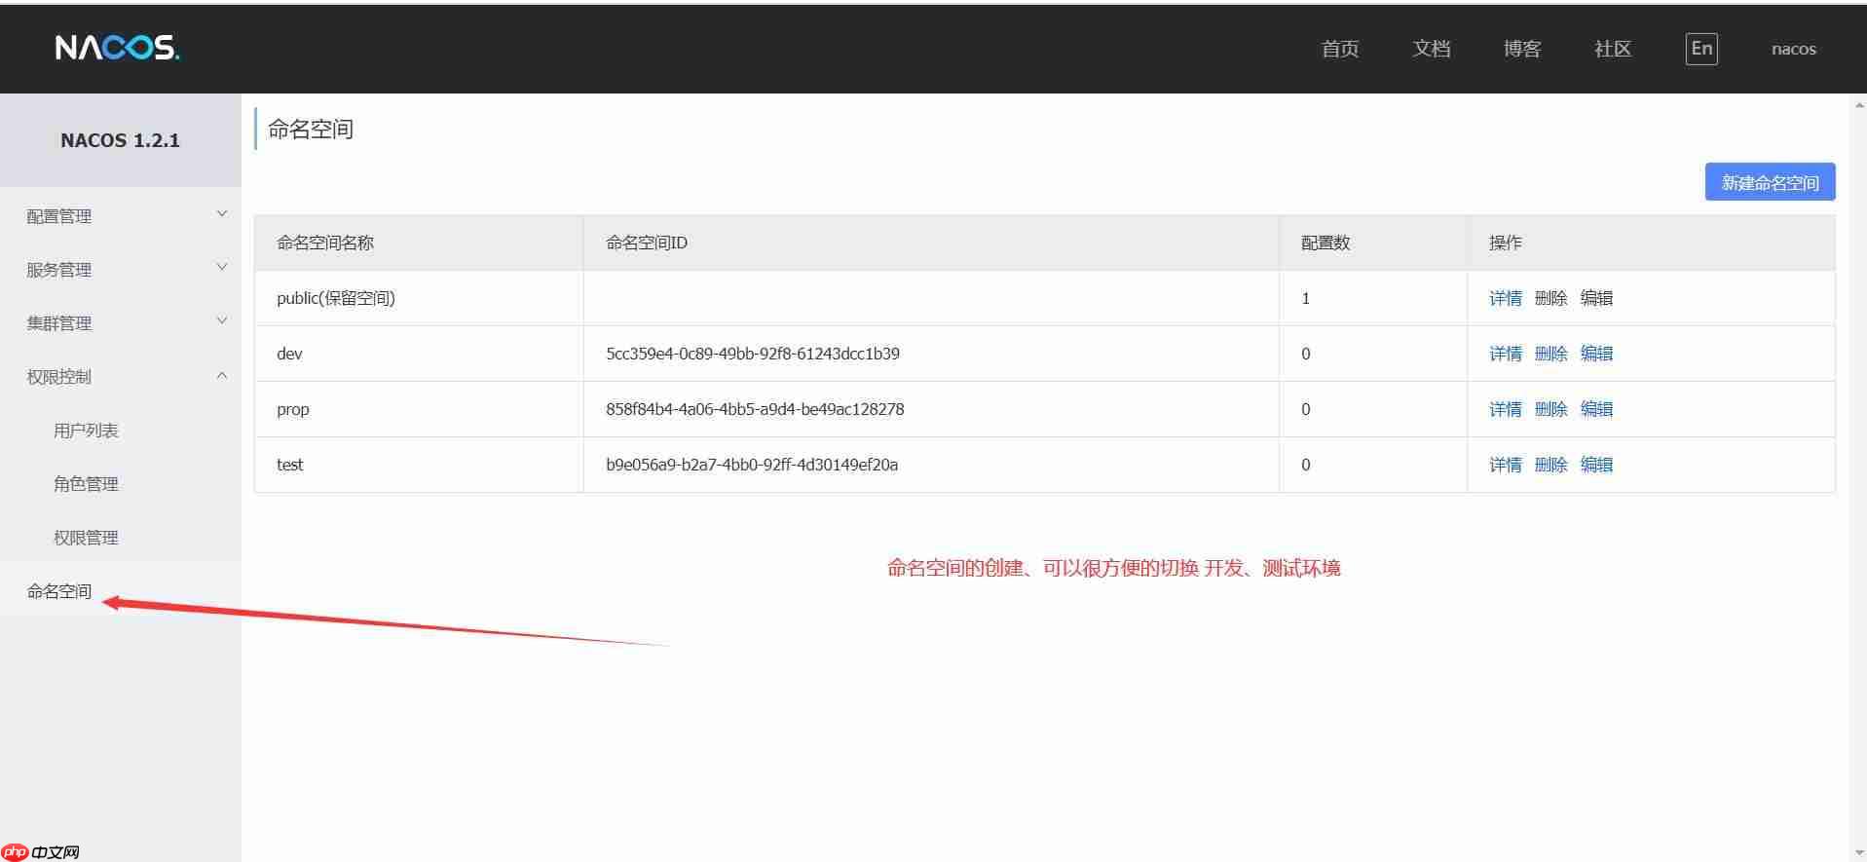Edit the dev namespace
This screenshot has width=1867, height=862.
(1596, 354)
